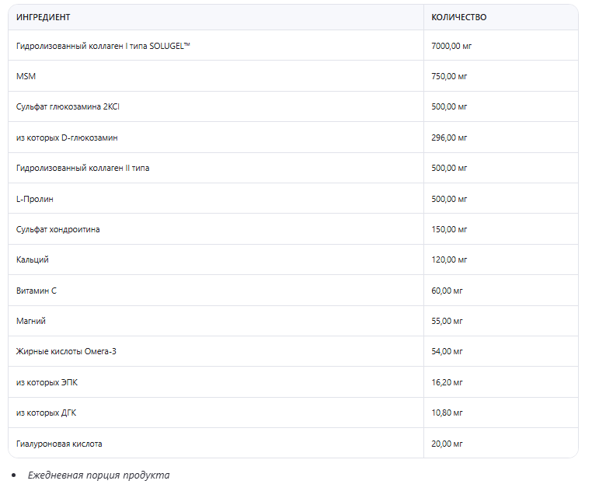Click the 7000,00 мг quantity value
This screenshot has height=491, width=592.
coord(451,46)
